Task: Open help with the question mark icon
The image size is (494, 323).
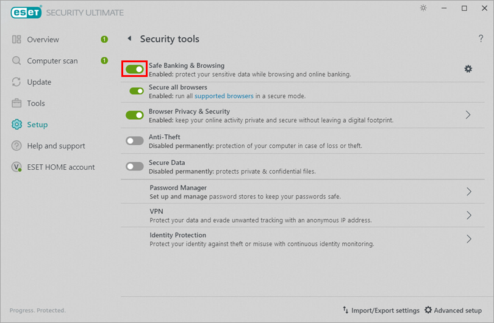Action: 481,38
